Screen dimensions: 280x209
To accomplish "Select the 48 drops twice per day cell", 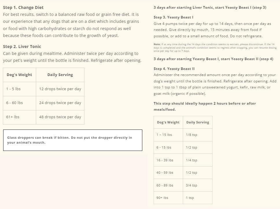I will (x=60, y=117).
